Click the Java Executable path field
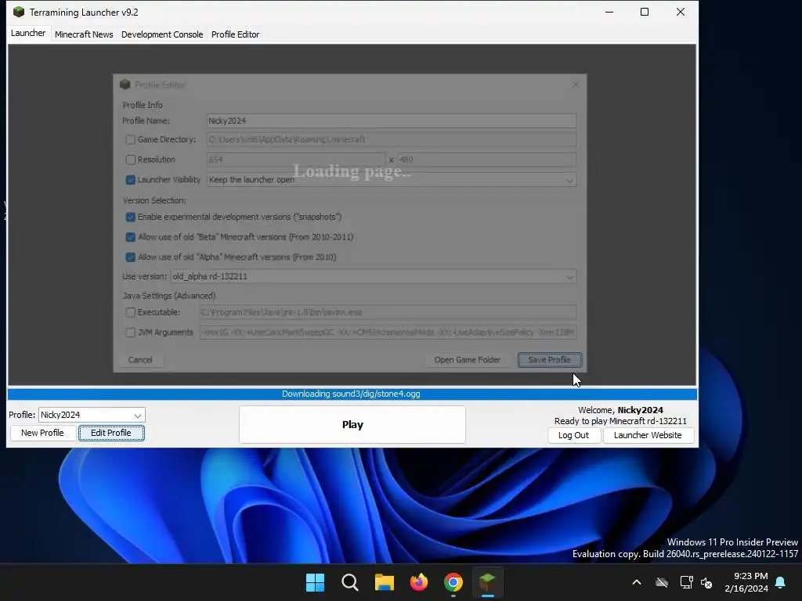 (388, 312)
